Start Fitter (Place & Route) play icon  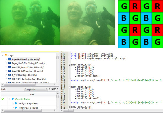(16, 107)
